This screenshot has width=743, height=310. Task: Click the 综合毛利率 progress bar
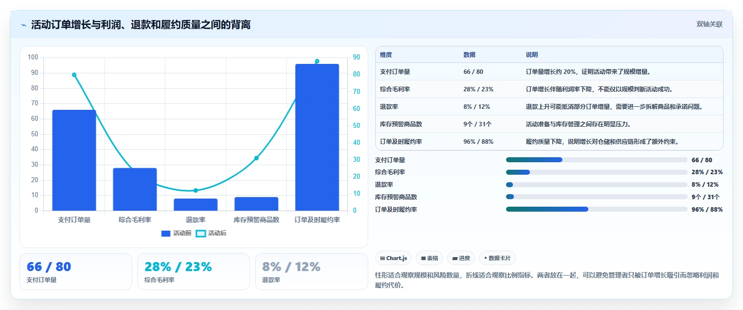[597, 172]
